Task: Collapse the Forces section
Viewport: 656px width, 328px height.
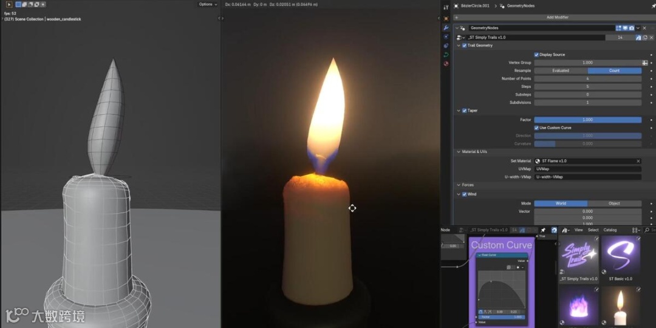Action: click(x=459, y=185)
